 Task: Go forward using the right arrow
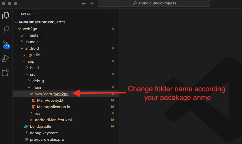point(91,4)
